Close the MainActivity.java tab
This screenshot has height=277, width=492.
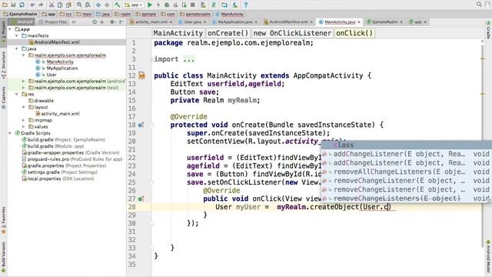(359, 22)
